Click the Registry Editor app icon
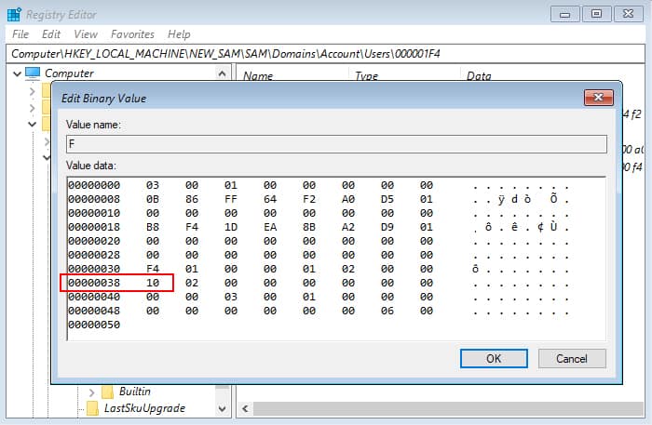Viewport: 652px width, 425px height. 15,15
